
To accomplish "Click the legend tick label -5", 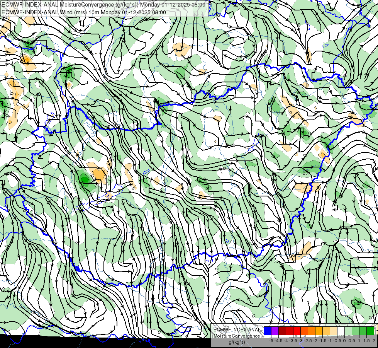I will click(x=271, y=341).
